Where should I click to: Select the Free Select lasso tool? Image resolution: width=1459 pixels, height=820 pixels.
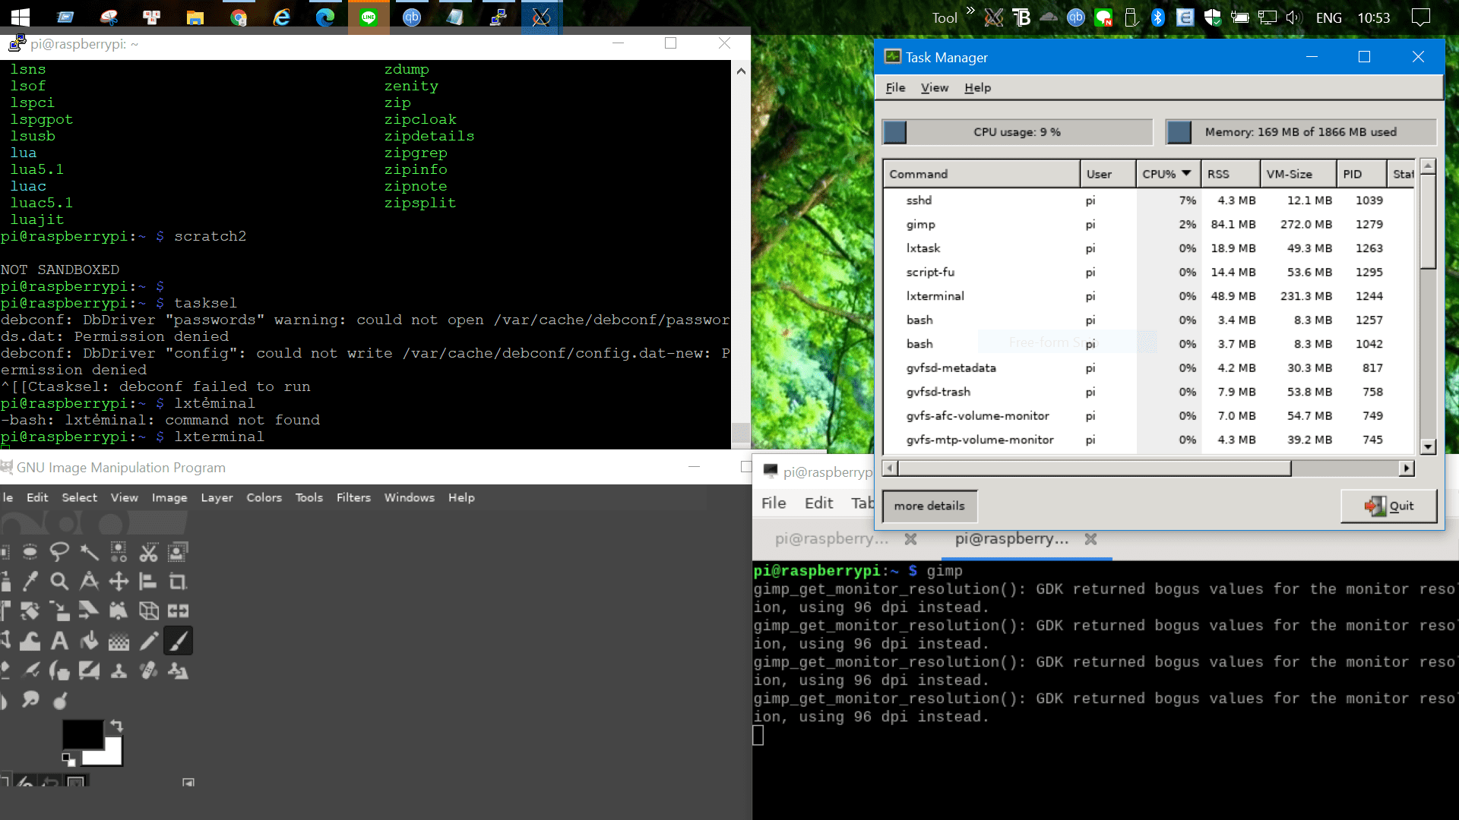[59, 552]
